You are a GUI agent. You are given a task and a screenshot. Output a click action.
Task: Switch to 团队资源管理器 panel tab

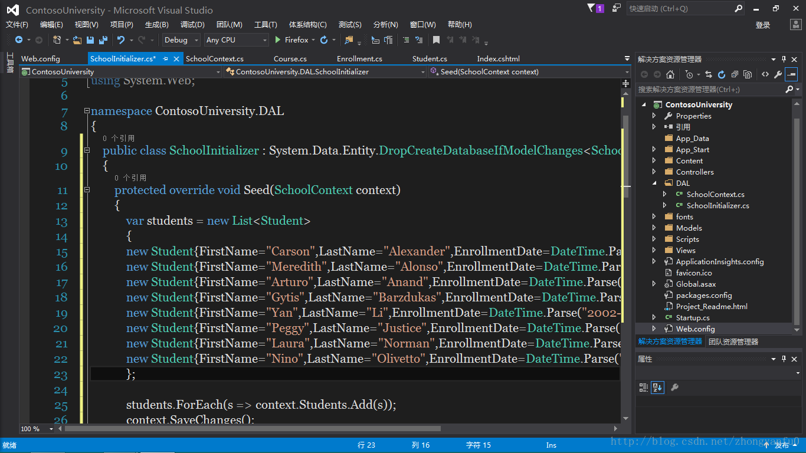(733, 342)
